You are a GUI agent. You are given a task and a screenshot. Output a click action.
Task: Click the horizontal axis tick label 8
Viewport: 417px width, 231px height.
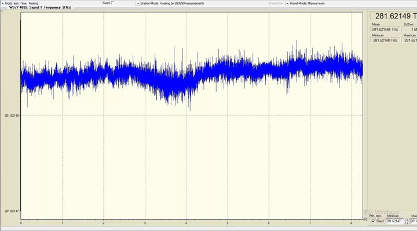(352, 223)
